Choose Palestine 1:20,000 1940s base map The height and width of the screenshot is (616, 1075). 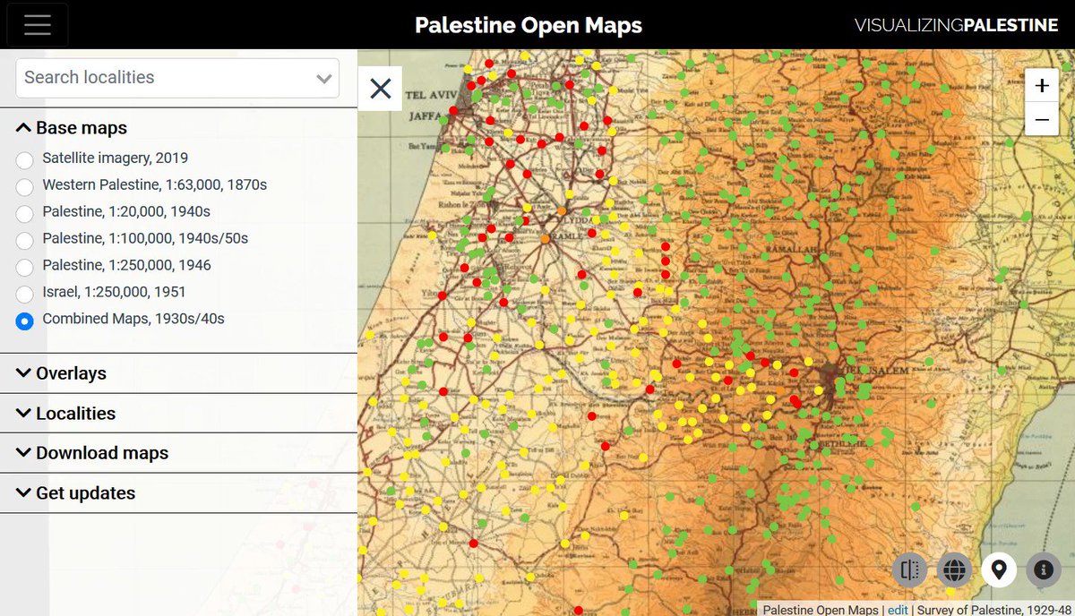pos(25,213)
